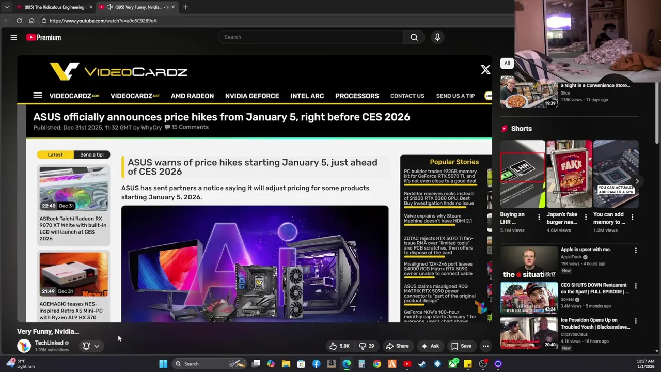Open the clock showing 12:27 AM

click(x=646, y=364)
